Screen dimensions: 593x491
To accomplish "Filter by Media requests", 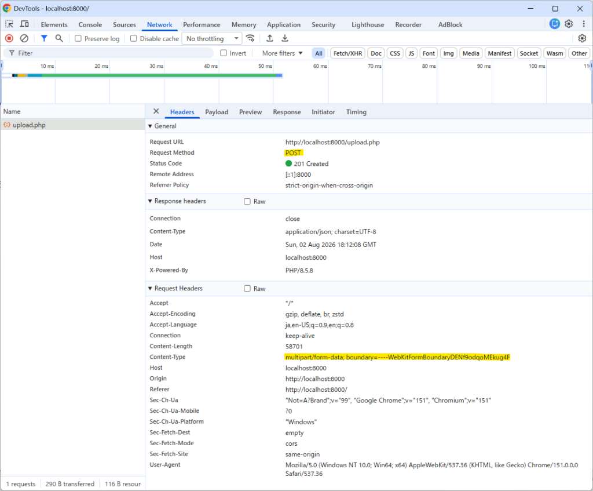I will point(471,53).
